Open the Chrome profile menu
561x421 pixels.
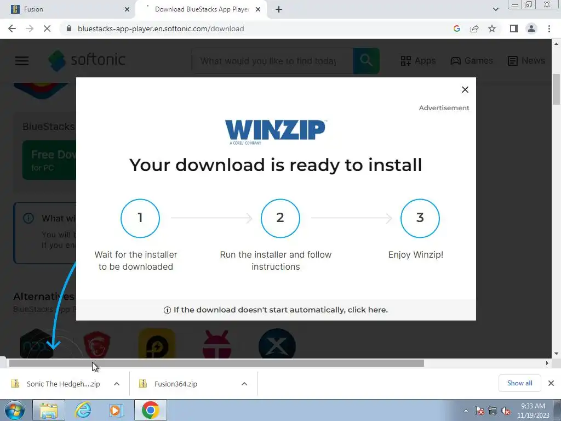531,29
